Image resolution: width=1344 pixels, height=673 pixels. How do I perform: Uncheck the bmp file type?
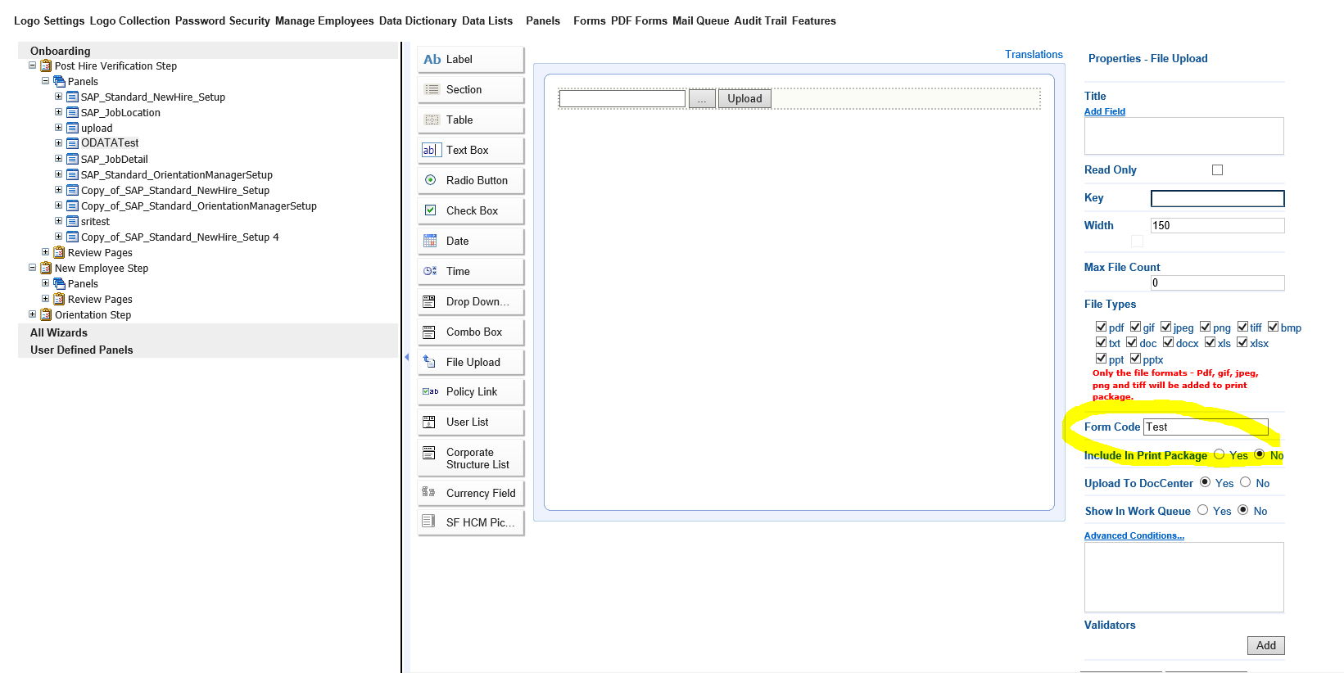[1273, 327]
